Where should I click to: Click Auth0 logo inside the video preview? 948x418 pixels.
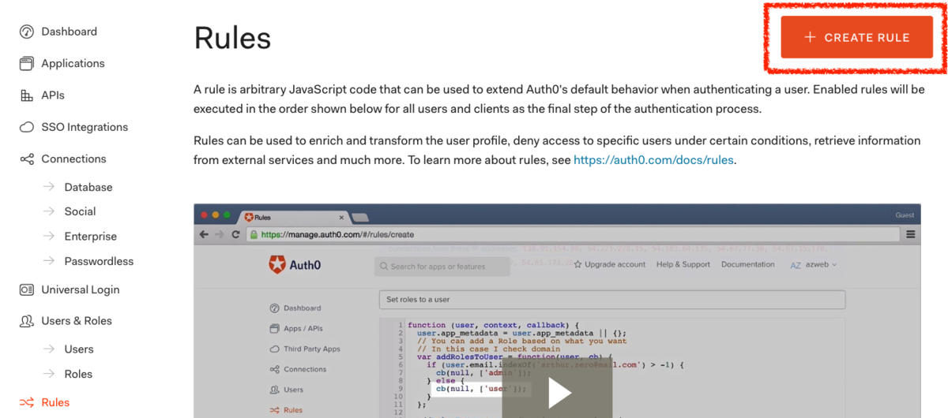tap(295, 266)
